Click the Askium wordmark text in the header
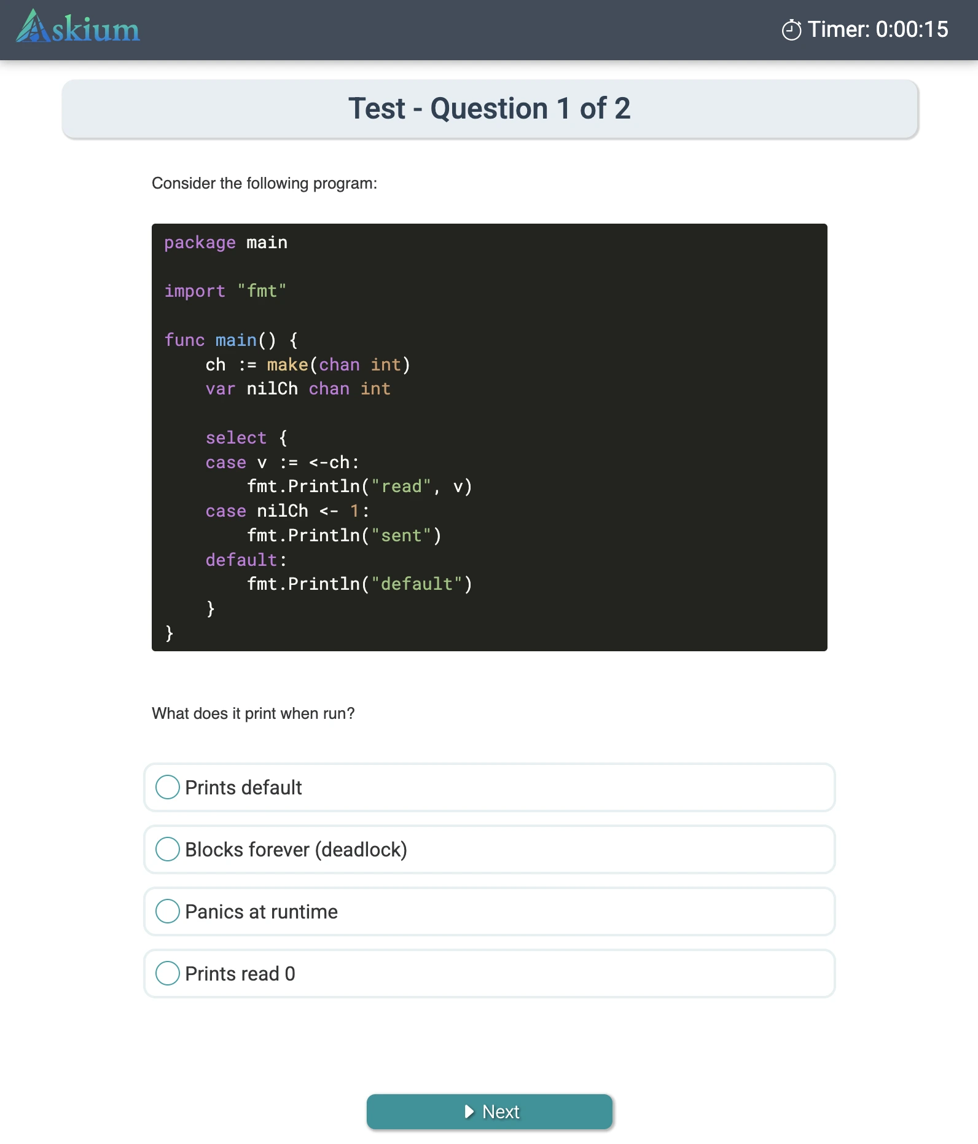Viewport: 978px width, 1144px height. pos(96,29)
